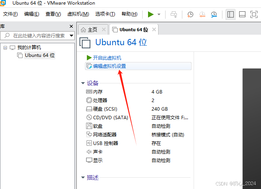This screenshot has height=189, width=261.
Task: Click the send Ctrl+Alt+Del toolbar icon
Action: click(x=174, y=14)
